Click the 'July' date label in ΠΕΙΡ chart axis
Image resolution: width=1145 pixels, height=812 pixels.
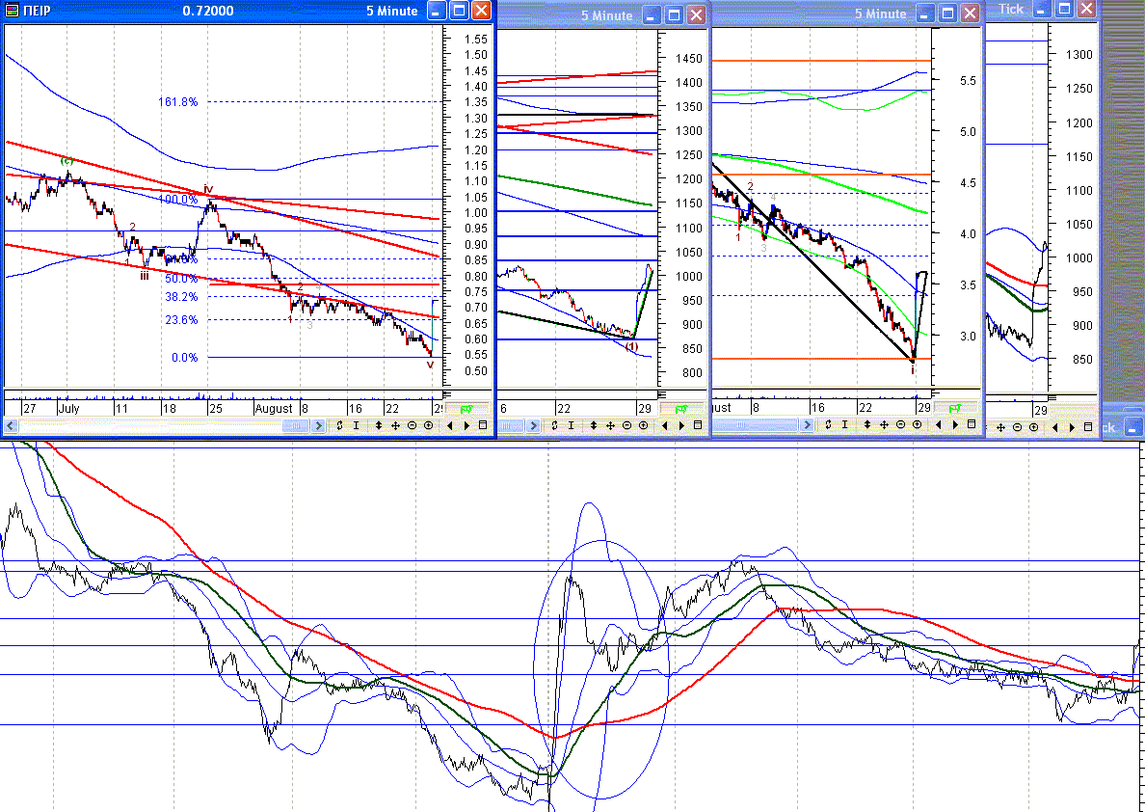point(68,409)
